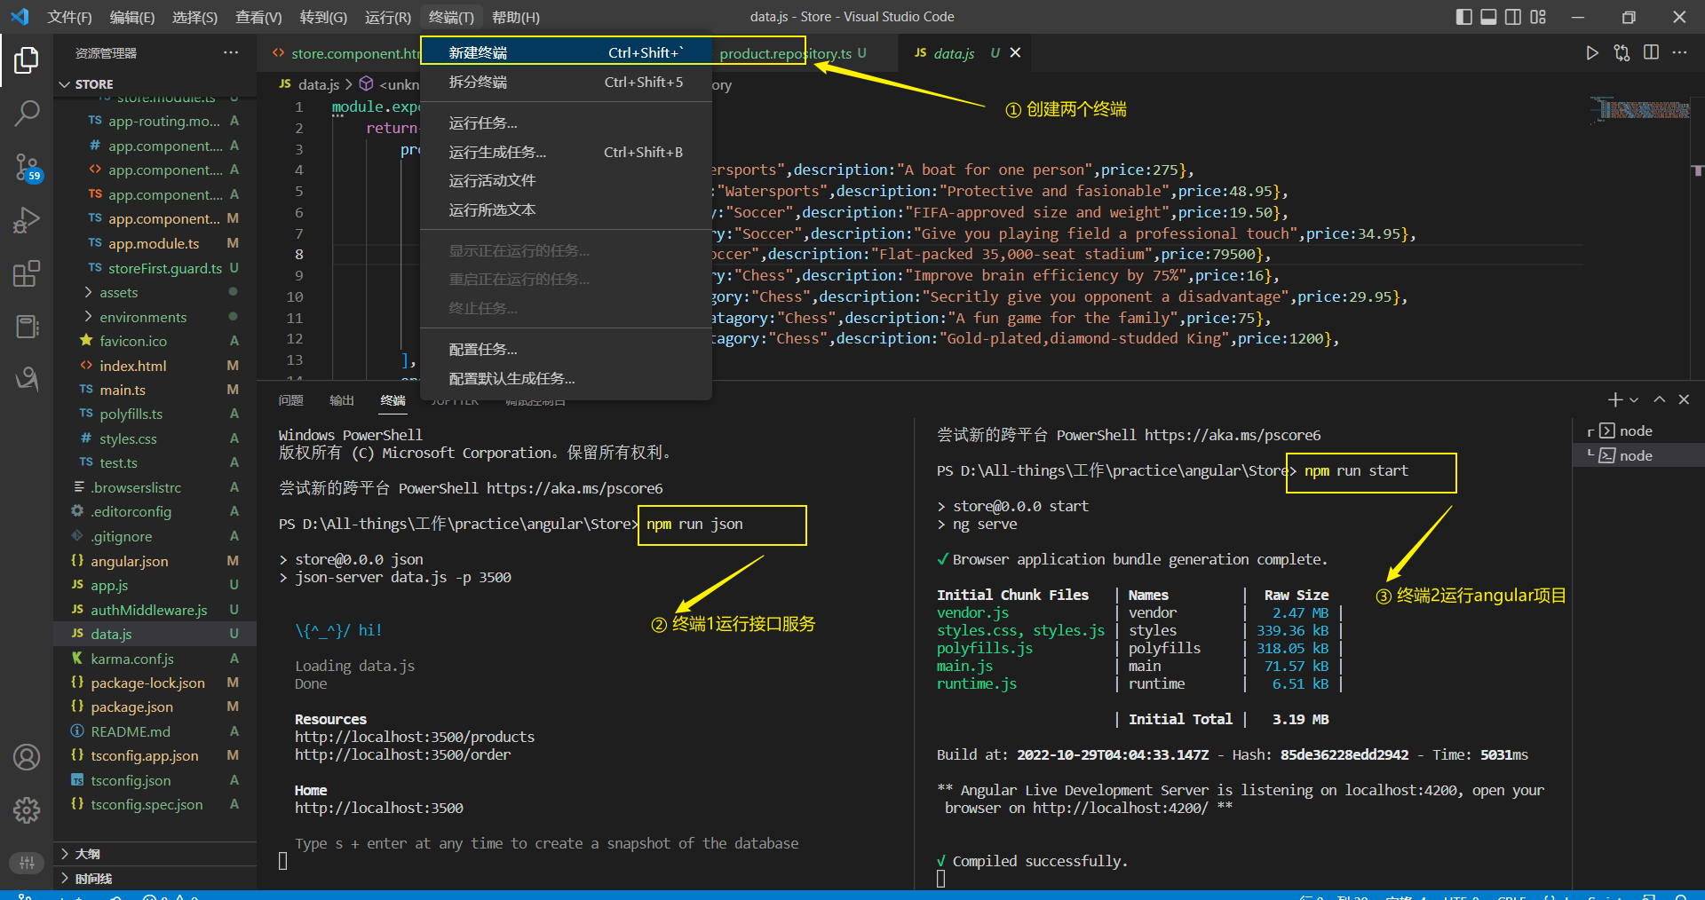Open the Manage gear icon
This screenshot has width=1705, height=900.
(27, 809)
